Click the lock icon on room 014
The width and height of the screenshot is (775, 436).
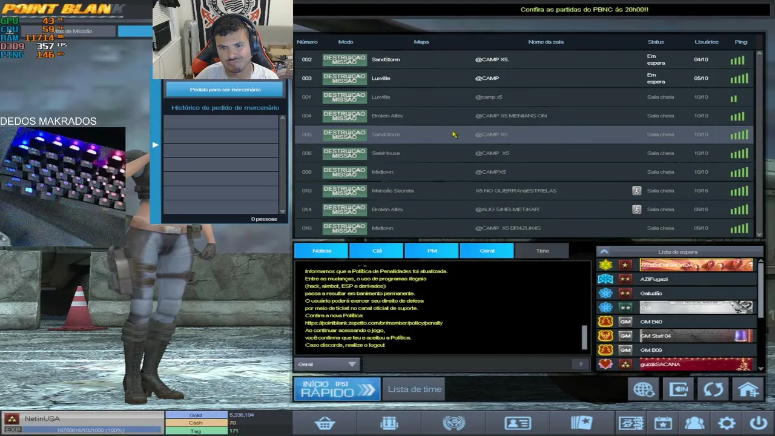coord(636,210)
